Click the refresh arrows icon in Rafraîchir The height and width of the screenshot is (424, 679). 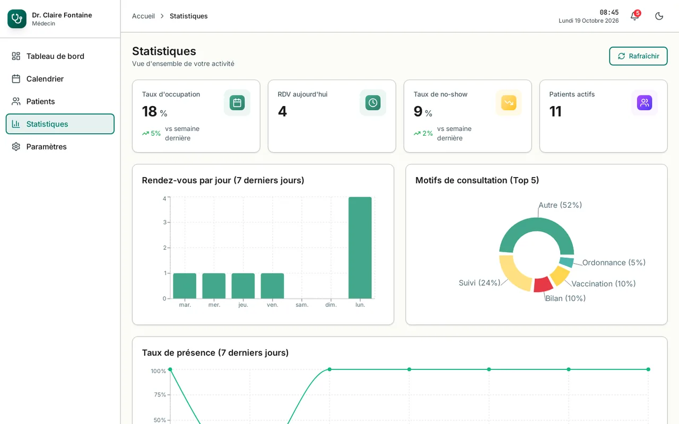point(622,56)
